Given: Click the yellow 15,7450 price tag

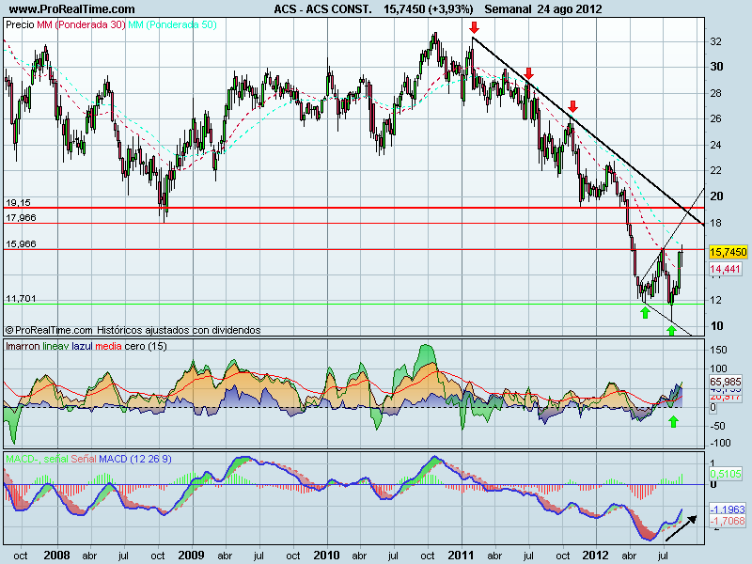Looking at the screenshot, I should (728, 252).
